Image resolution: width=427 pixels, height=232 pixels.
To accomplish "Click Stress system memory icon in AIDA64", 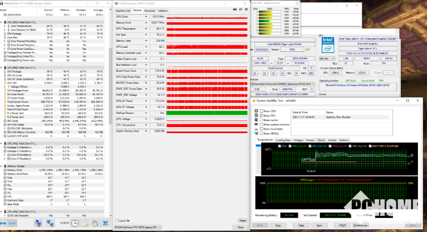I will click(256, 124).
